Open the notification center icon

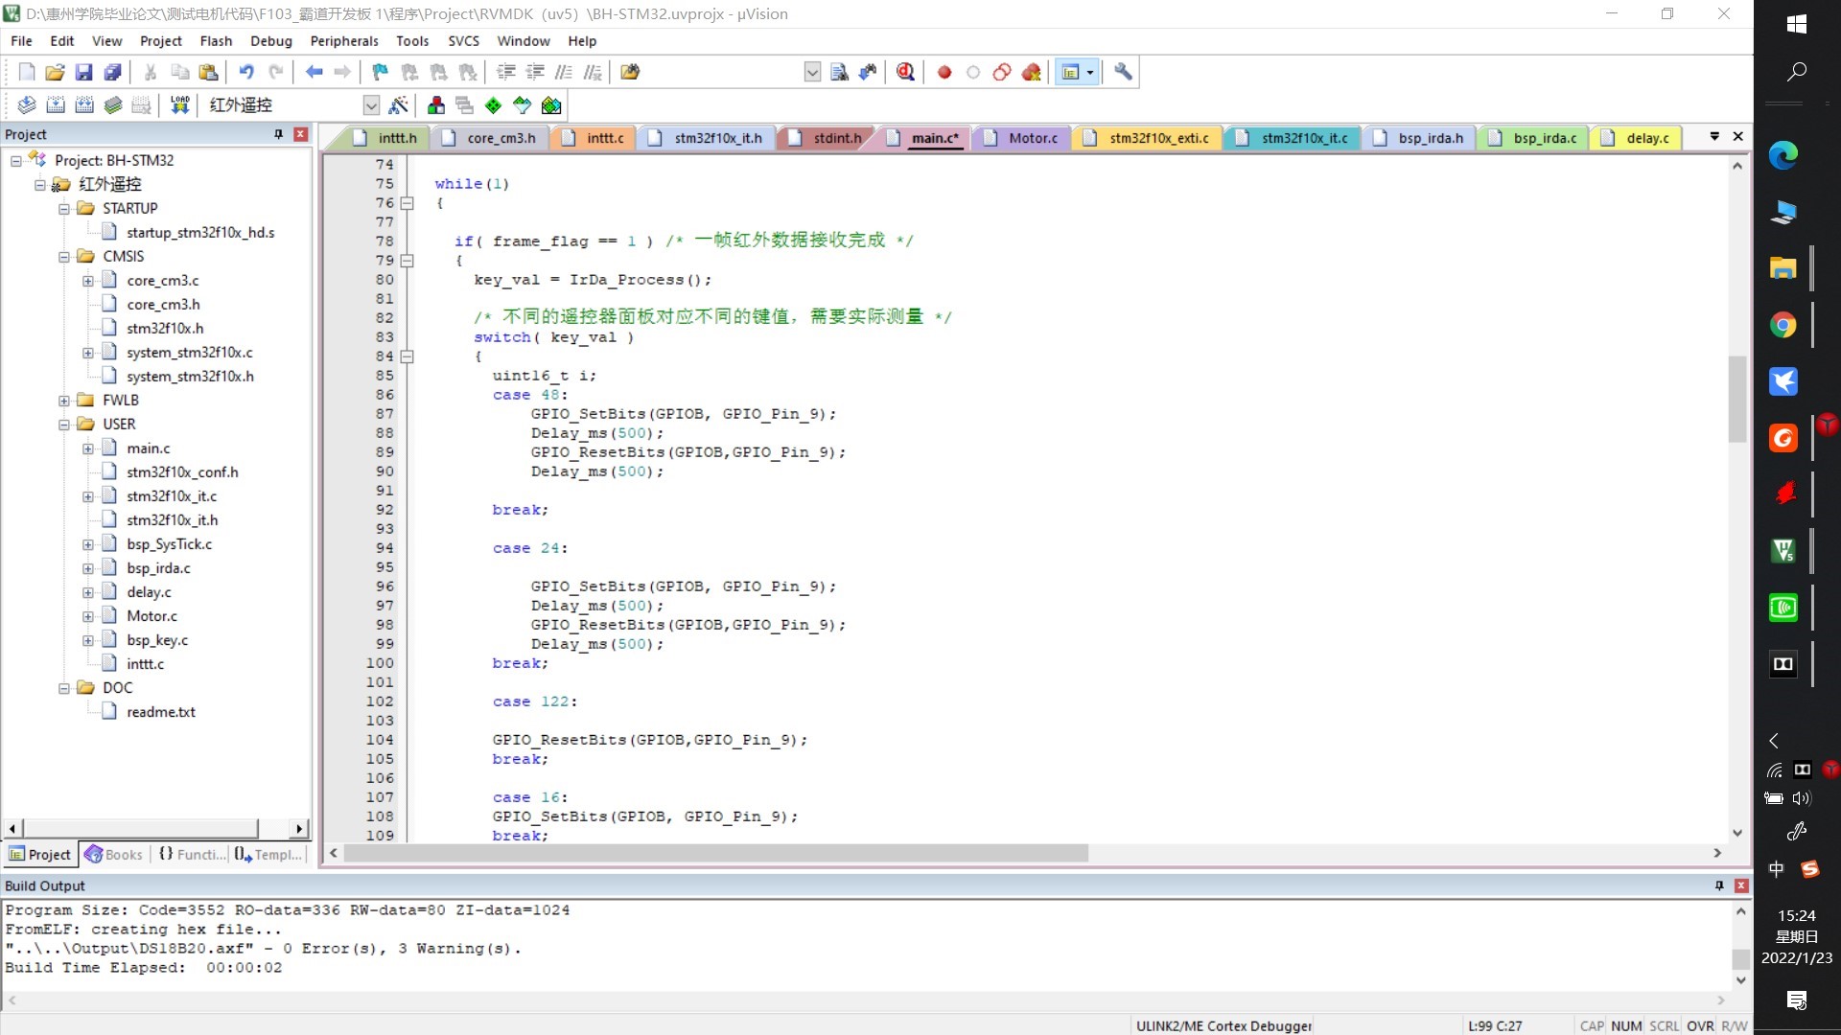1797,1000
